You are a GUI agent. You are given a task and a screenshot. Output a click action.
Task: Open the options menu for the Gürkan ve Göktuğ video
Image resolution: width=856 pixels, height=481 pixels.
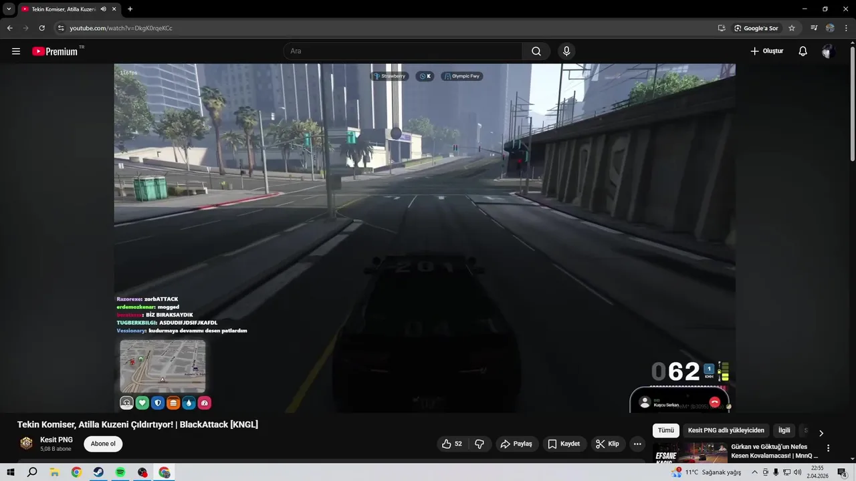829,448
